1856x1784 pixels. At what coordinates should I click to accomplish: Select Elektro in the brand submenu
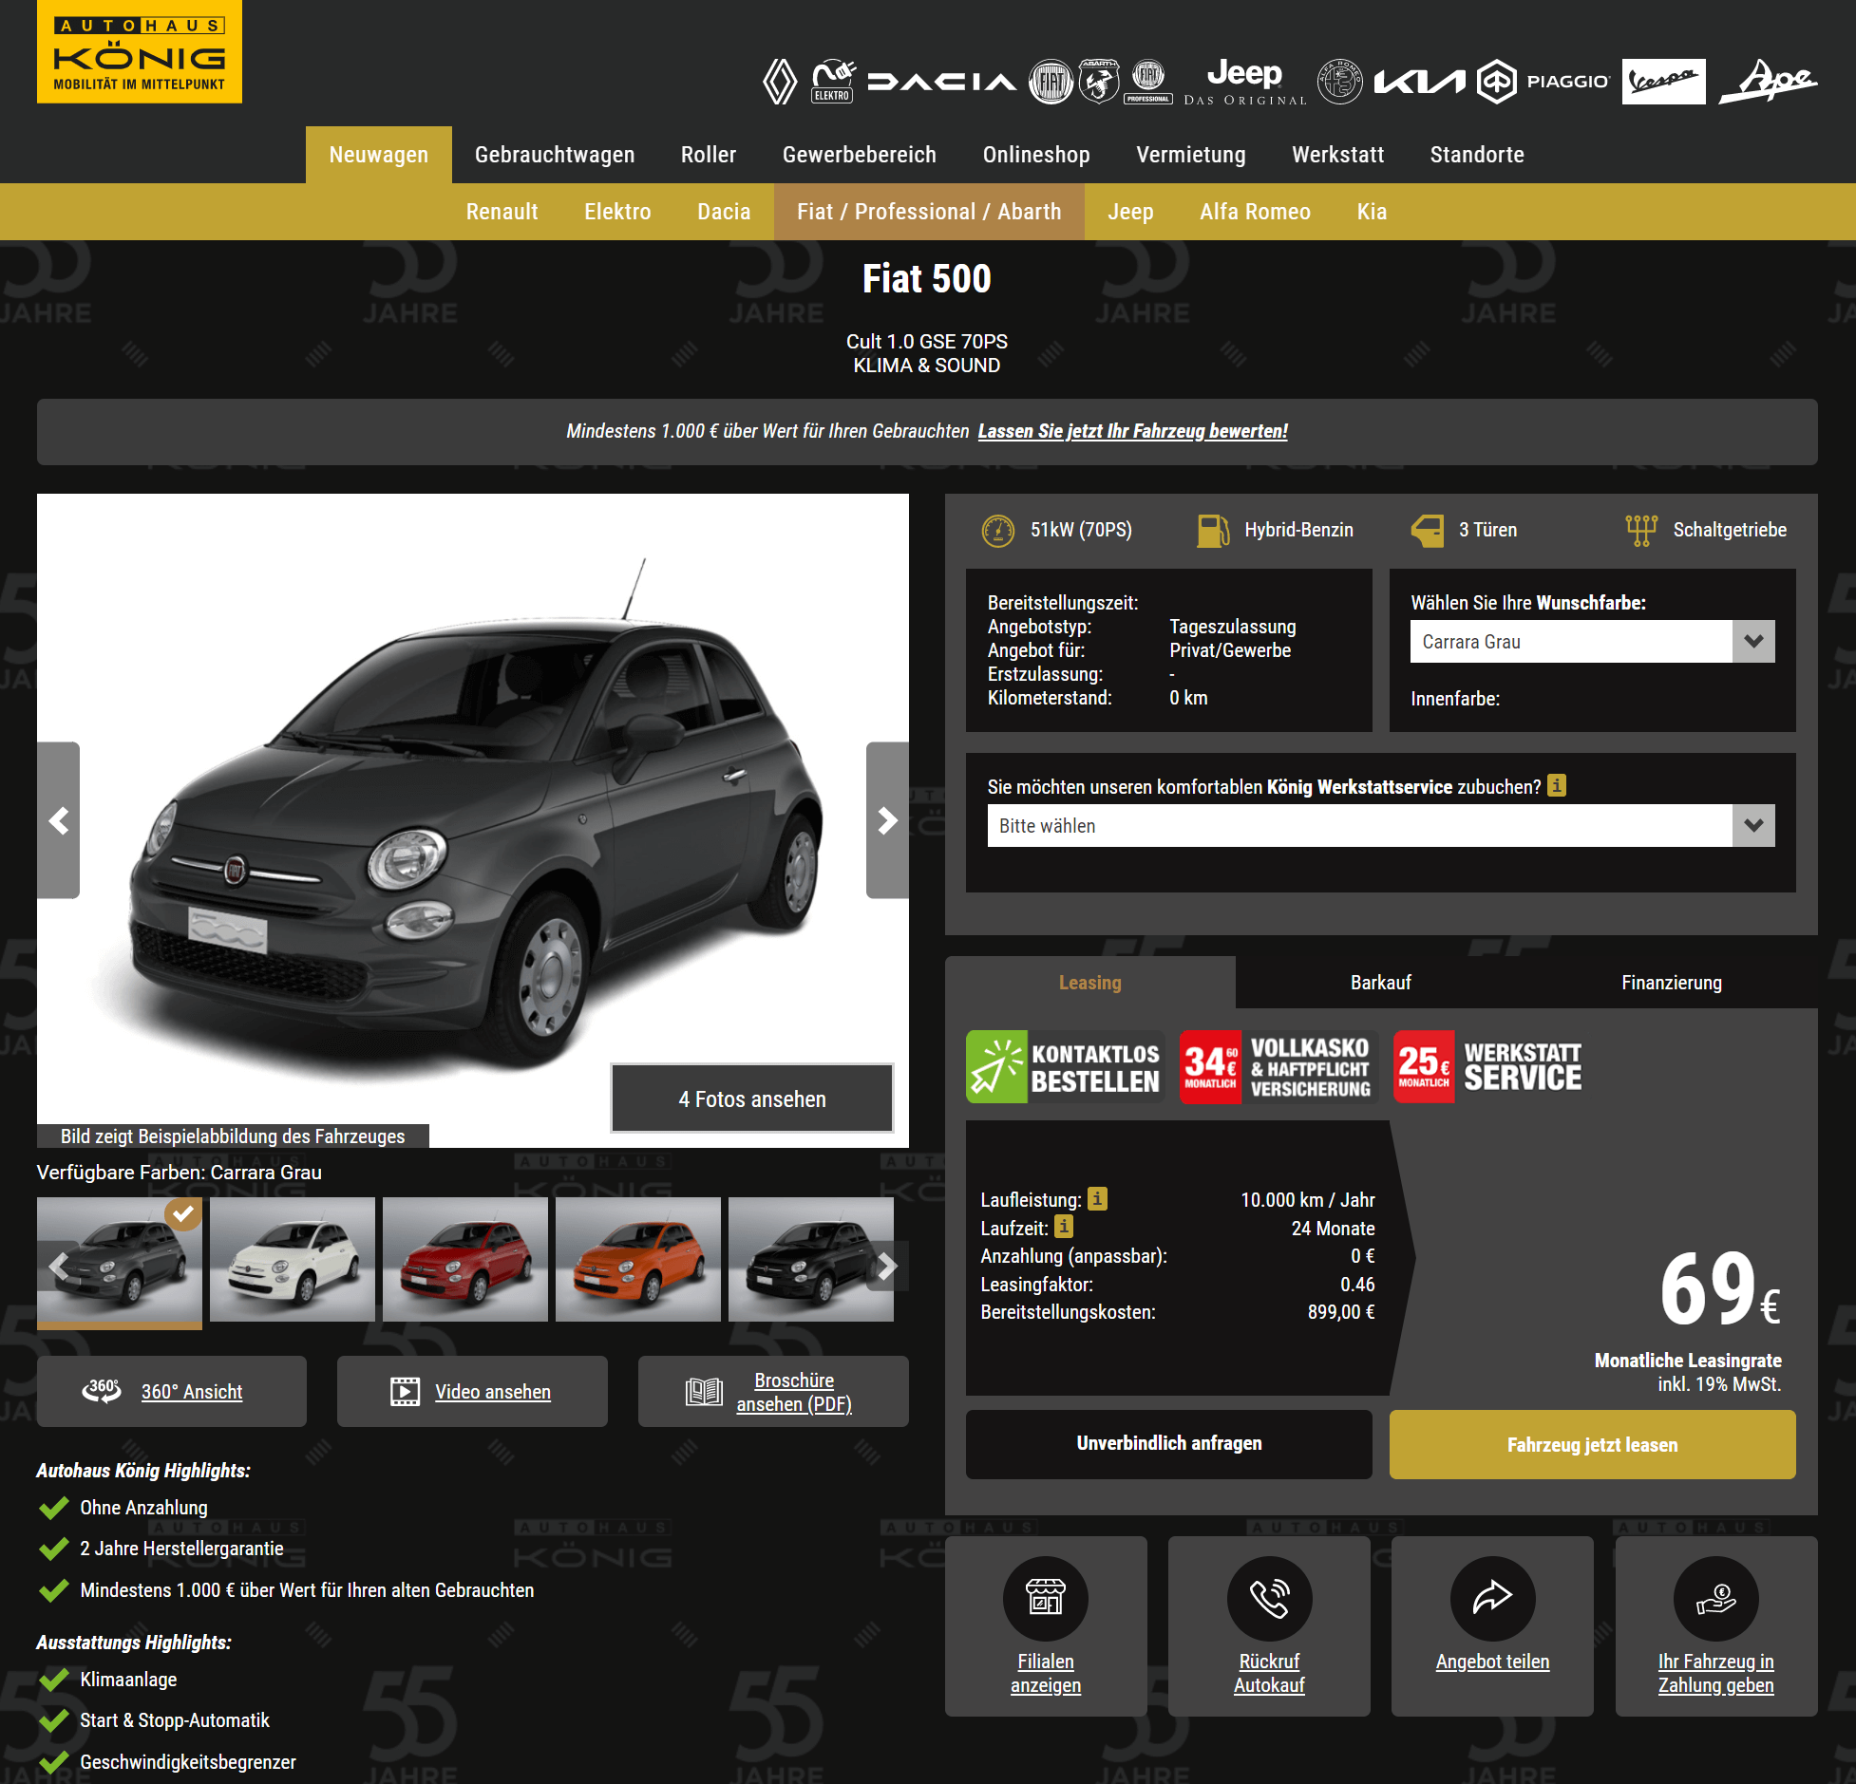coord(617,212)
